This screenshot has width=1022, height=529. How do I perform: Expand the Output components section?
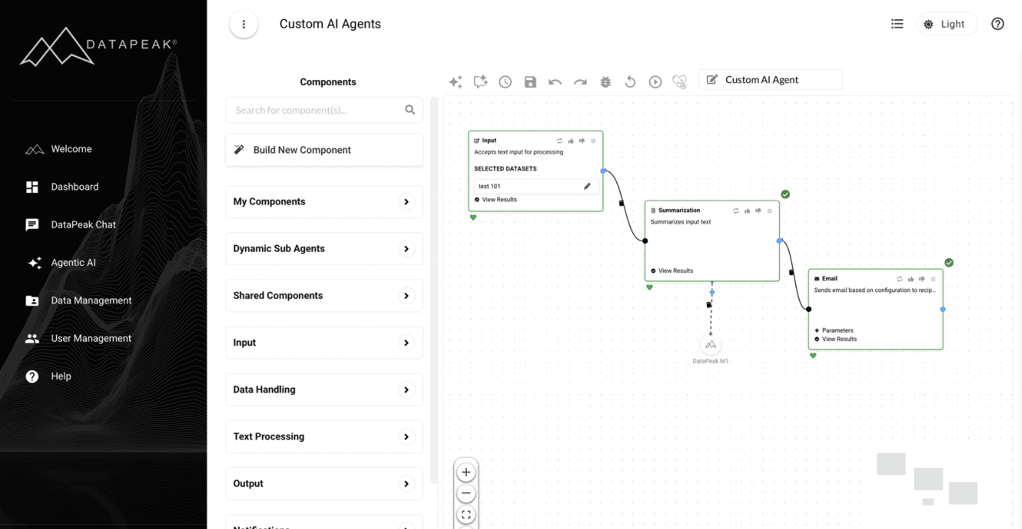point(324,484)
